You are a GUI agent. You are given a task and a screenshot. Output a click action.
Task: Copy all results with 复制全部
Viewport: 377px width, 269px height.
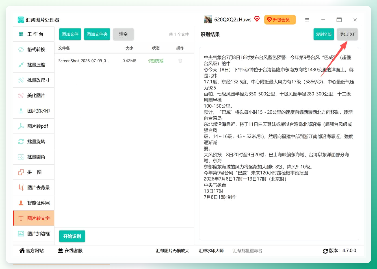tap(324, 34)
